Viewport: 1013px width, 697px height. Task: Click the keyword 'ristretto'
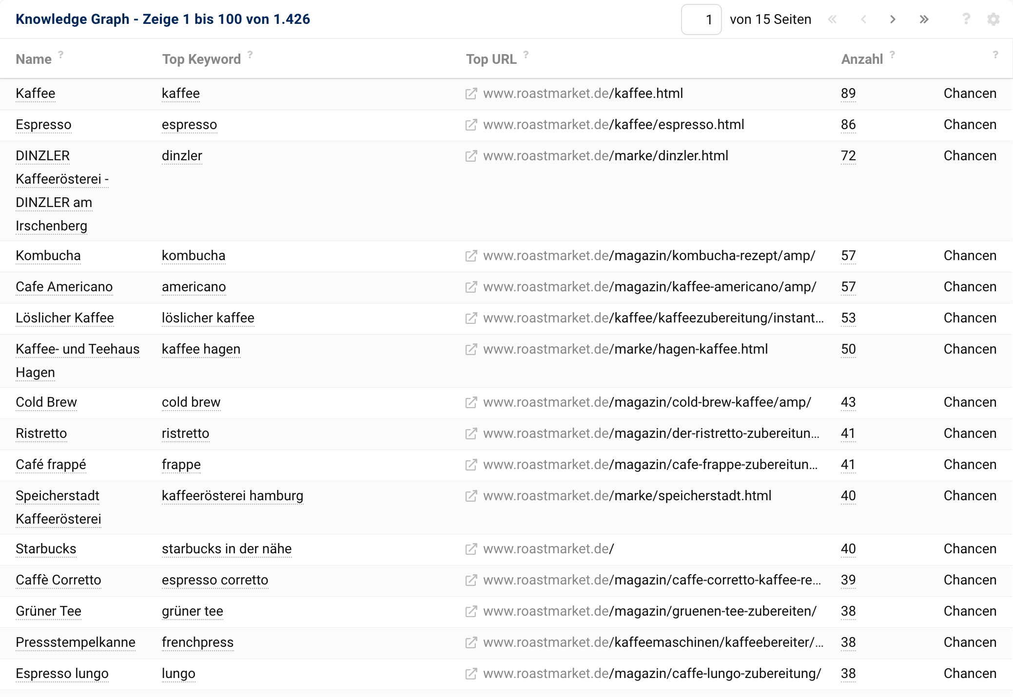(185, 433)
